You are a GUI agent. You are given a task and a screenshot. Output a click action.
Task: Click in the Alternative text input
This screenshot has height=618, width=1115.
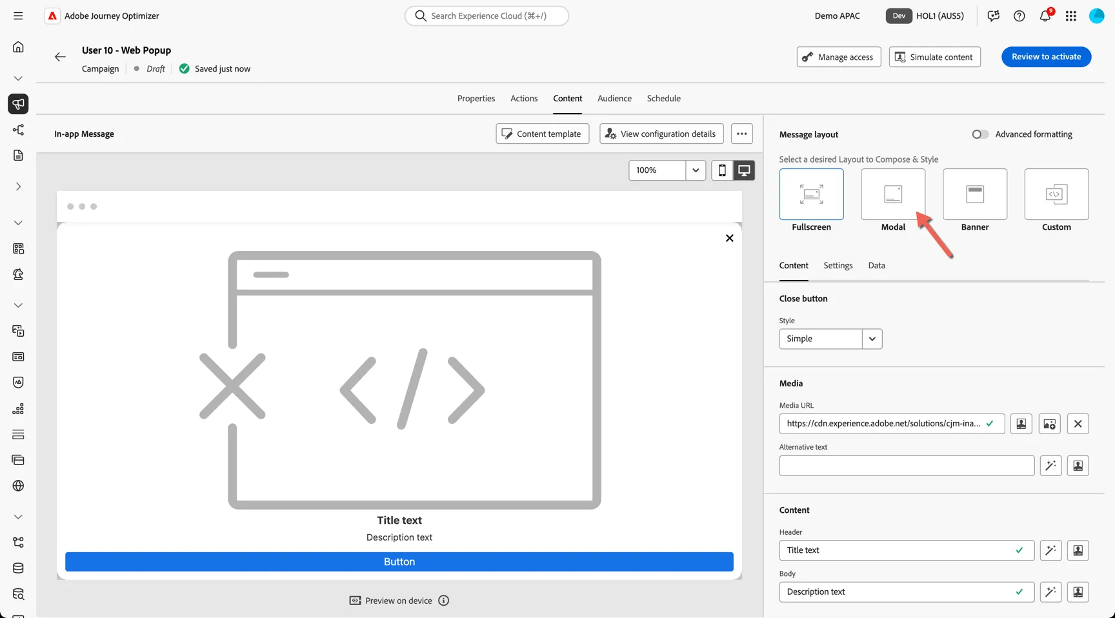pyautogui.click(x=907, y=466)
